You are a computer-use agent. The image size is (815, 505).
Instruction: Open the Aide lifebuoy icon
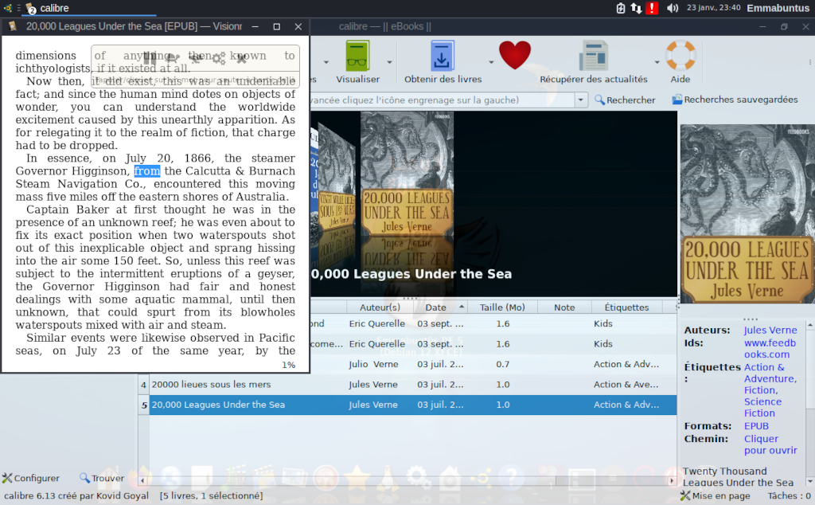click(x=680, y=56)
